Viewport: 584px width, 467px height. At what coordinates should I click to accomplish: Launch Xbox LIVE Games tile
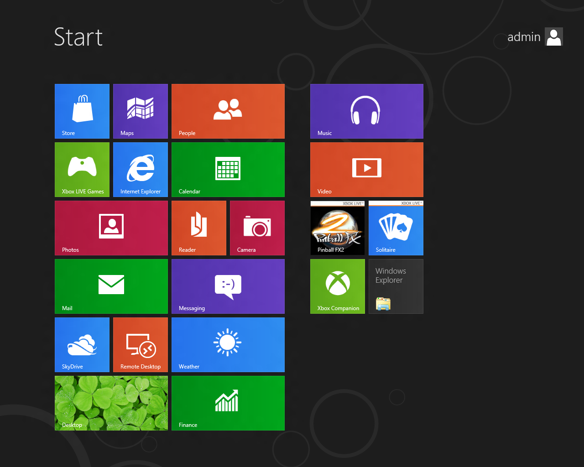(82, 170)
